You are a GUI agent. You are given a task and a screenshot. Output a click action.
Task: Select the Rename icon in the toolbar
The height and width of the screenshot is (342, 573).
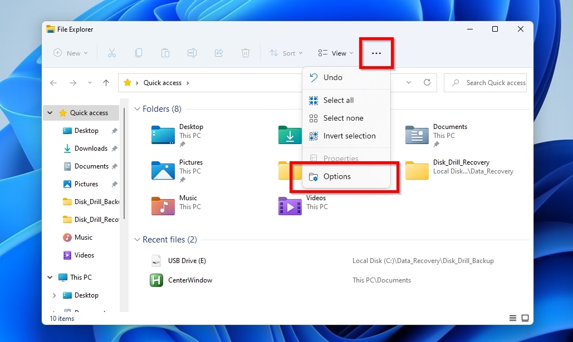click(x=192, y=53)
